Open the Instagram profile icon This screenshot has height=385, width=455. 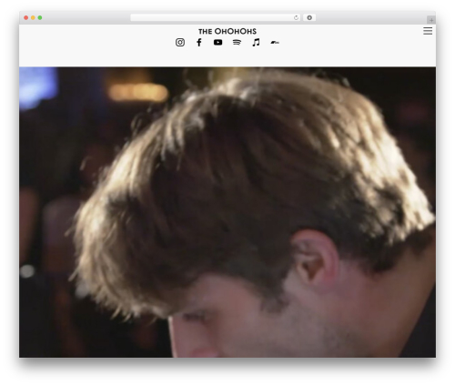(180, 42)
